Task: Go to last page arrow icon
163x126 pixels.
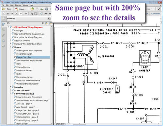Action: point(16,14)
